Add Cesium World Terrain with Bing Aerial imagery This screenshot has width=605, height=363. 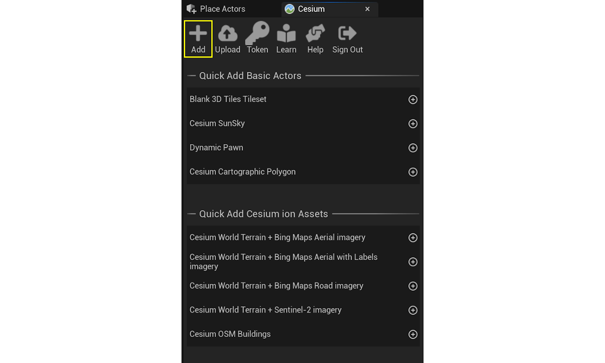412,238
